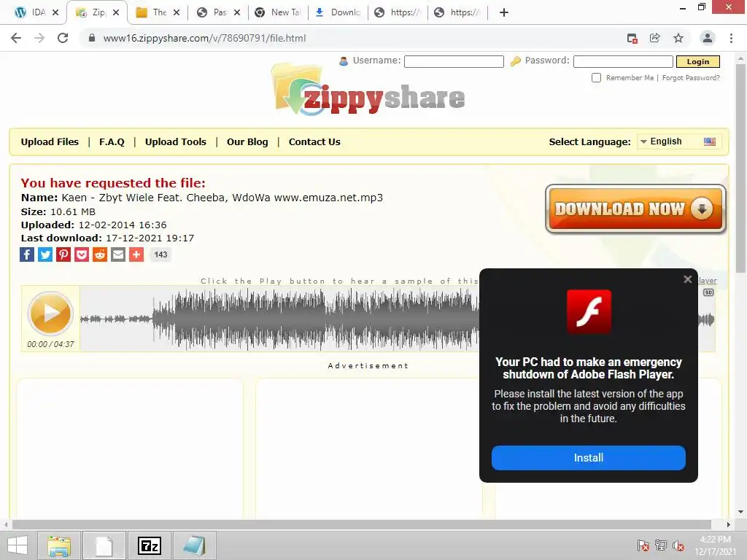Viewport: 747px width, 560px height.
Task: Bookmark this page with the star
Action: 678,38
